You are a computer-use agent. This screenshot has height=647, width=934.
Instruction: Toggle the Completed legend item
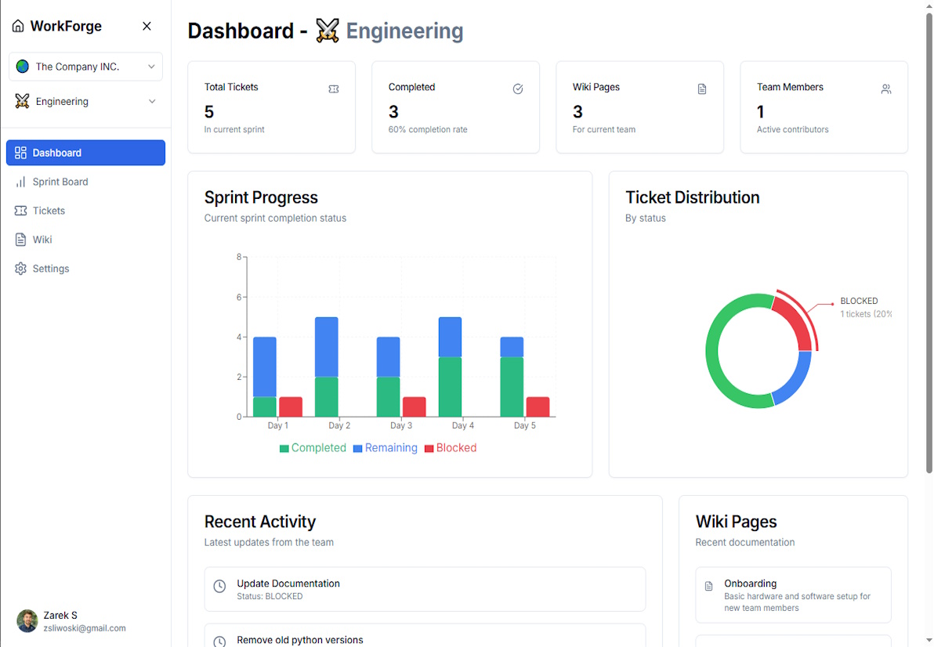pos(313,448)
